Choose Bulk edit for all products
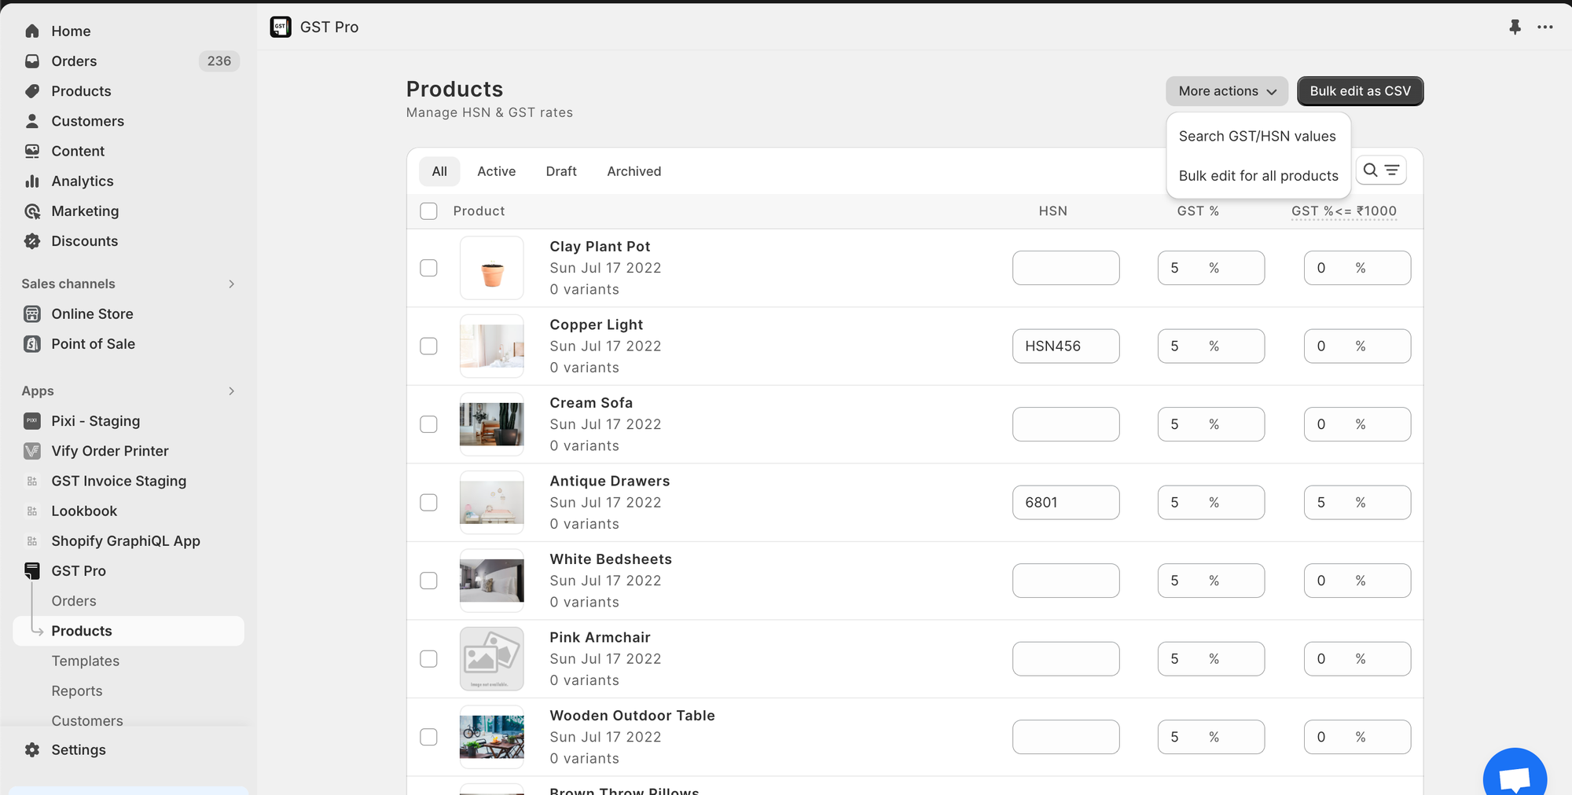The width and height of the screenshot is (1572, 795). tap(1258, 176)
